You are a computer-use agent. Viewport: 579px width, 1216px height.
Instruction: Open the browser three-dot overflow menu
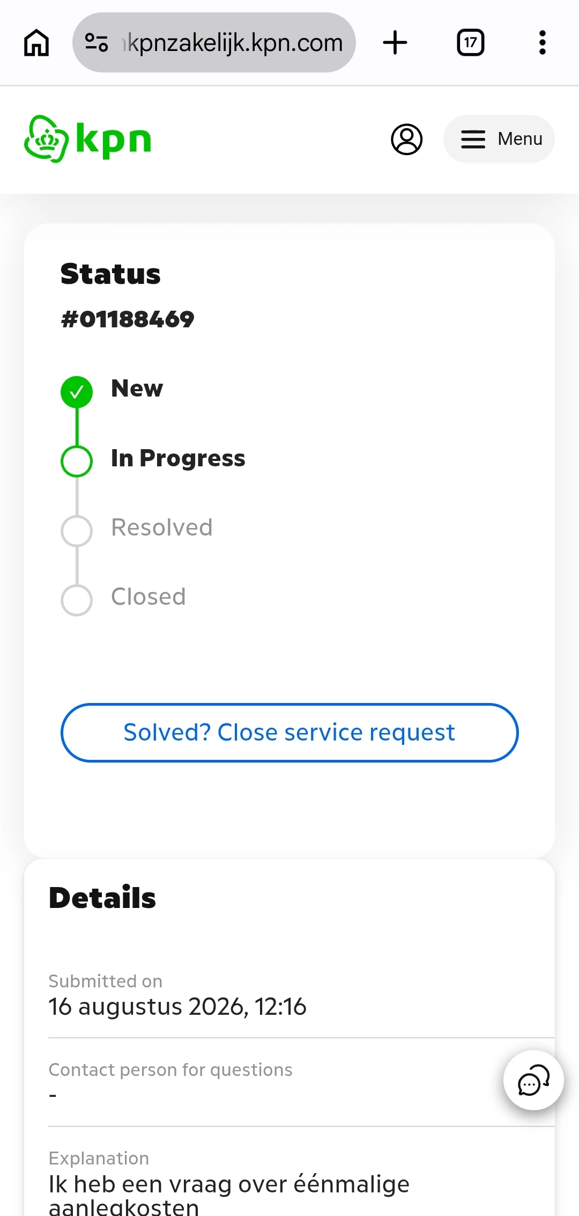[543, 42]
